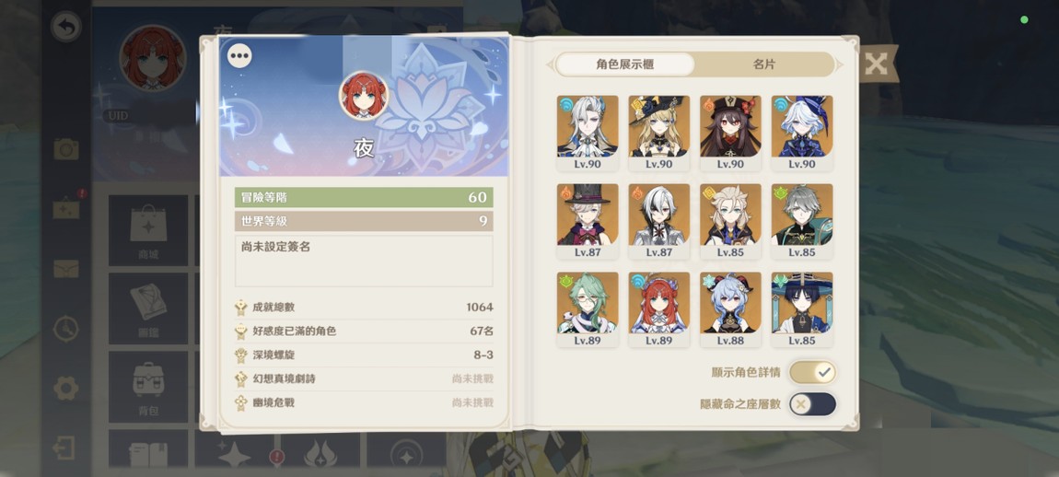Click the player avatar in profile banner
The width and height of the screenshot is (1059, 477).
pos(364,95)
